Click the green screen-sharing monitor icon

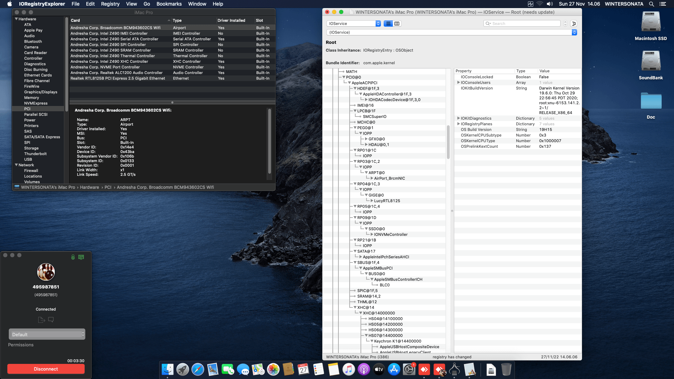81,257
